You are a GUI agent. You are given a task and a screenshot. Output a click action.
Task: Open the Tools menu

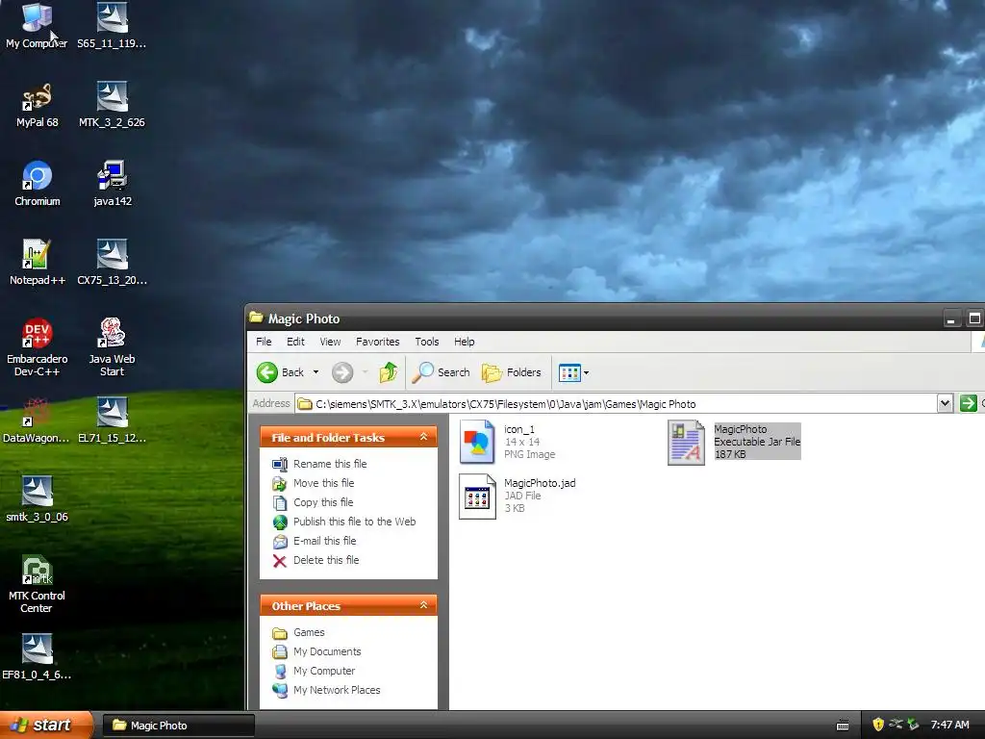coord(426,342)
